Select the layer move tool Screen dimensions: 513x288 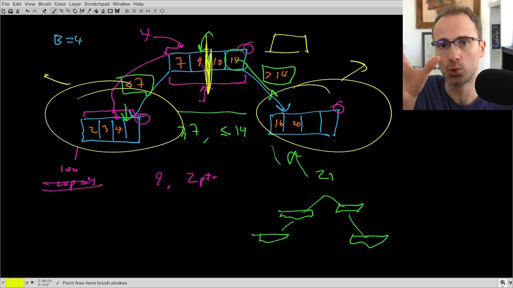coord(103,11)
